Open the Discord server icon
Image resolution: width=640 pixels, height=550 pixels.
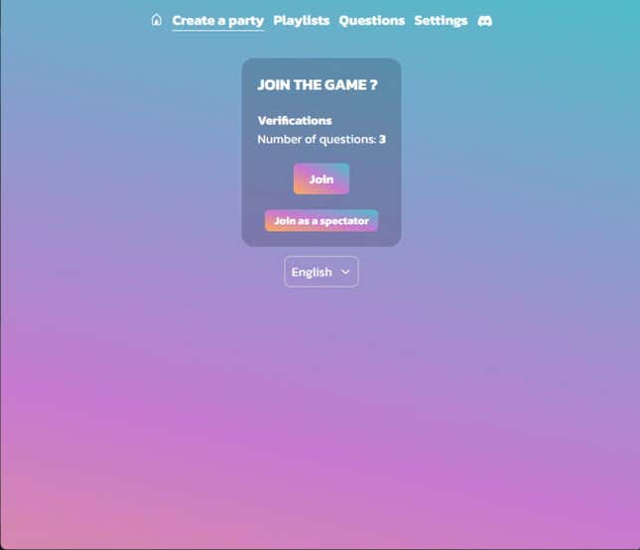click(x=484, y=21)
